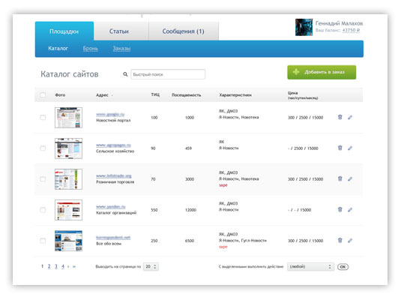Click trash icon for Розничная торговля row

pos(340,178)
